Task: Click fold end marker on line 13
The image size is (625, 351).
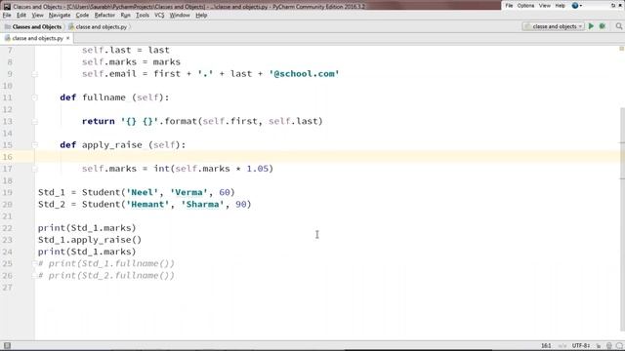Action: tap(35, 121)
